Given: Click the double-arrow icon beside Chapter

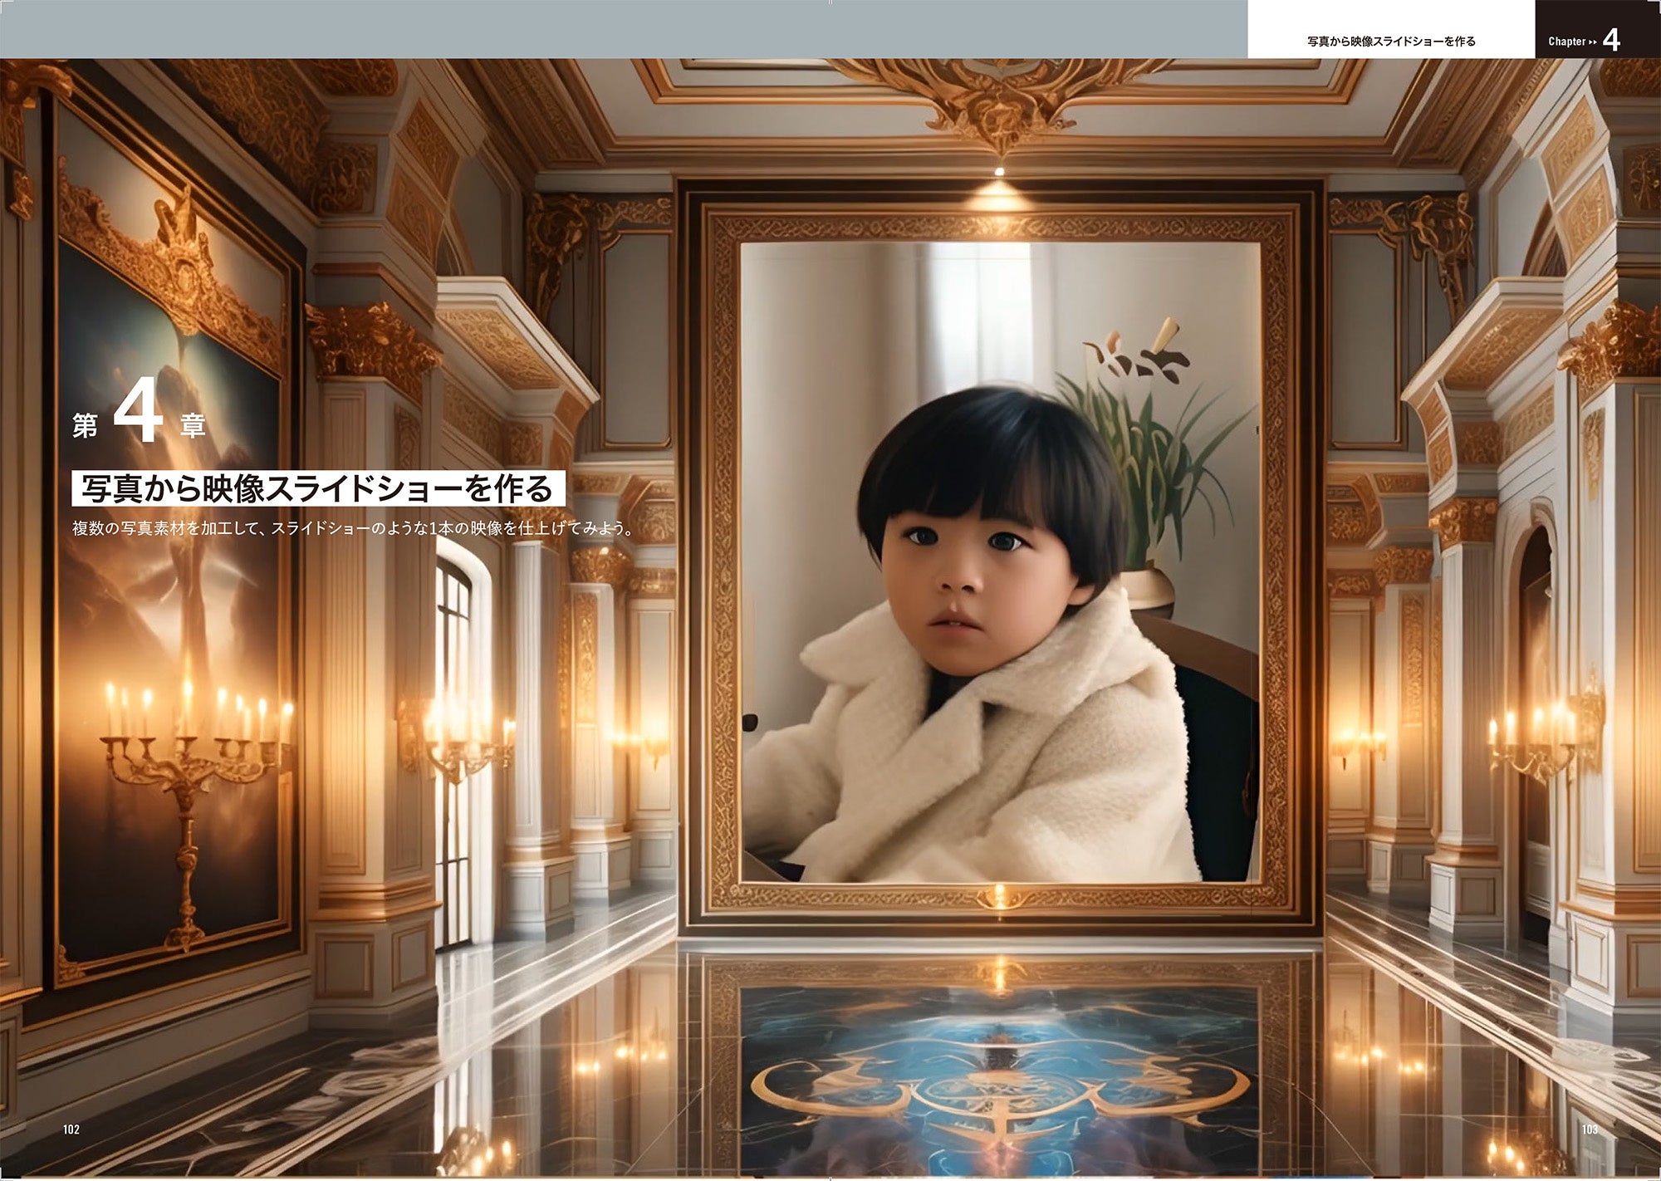Looking at the screenshot, I should tap(1592, 42).
